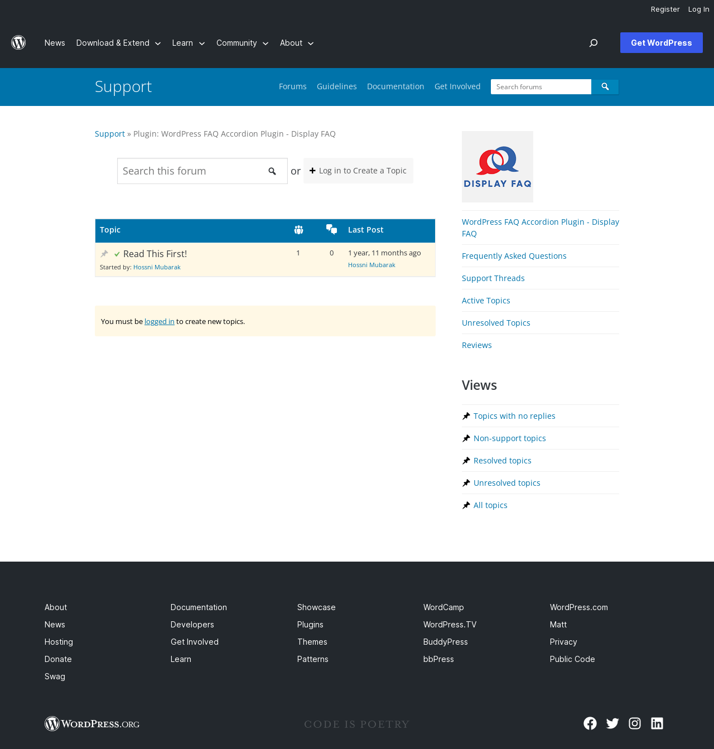Image resolution: width=714 pixels, height=749 pixels.
Task: Click WordCamp in the footer
Action: (x=443, y=607)
